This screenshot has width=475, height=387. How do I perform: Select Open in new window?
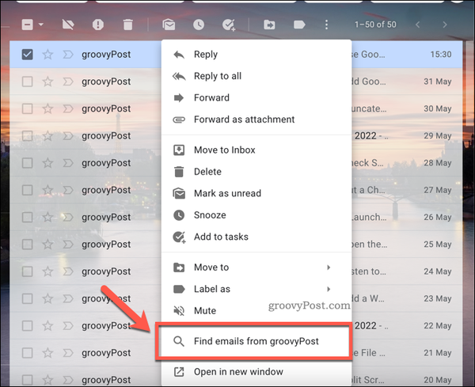256,372
